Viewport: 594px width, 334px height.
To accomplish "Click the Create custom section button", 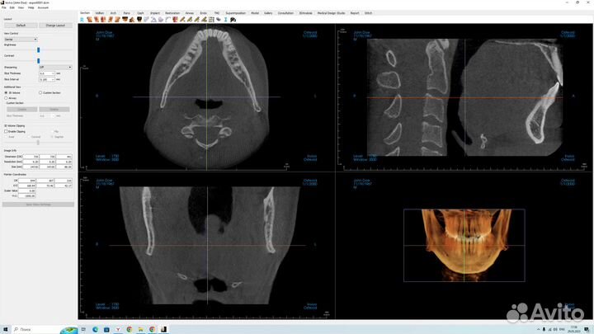I will coord(22,110).
